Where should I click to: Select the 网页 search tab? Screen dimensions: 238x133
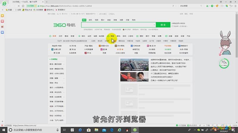pyautogui.click(x=84, y=20)
